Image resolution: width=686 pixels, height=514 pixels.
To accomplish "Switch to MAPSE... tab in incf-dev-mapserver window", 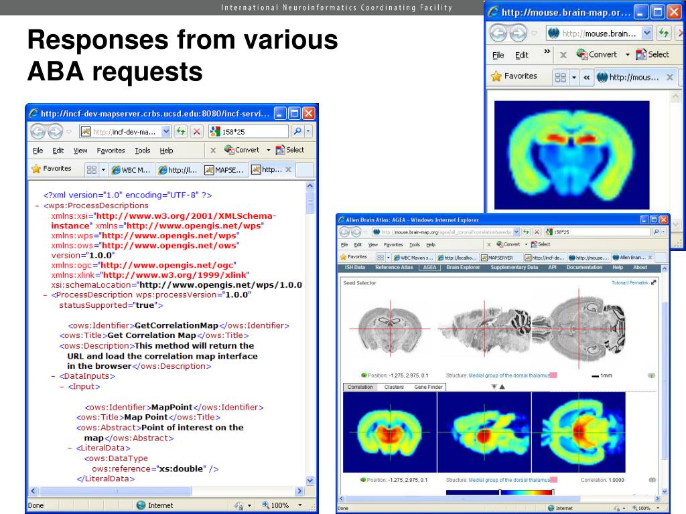I will click(x=224, y=169).
